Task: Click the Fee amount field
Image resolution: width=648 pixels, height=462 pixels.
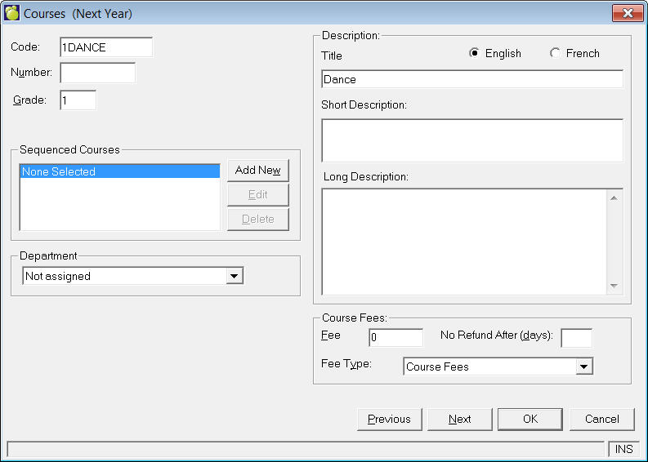Action: [396, 337]
